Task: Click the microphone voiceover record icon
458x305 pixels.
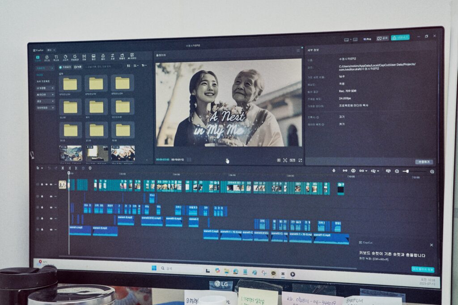Action: (334, 171)
